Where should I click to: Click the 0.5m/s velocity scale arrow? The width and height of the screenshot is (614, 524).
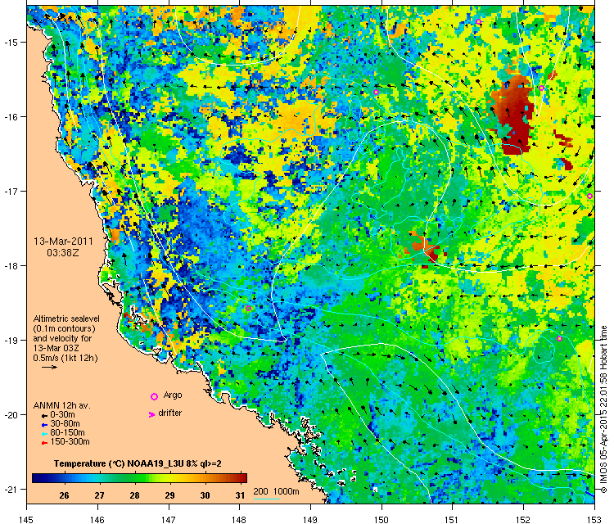tap(50, 368)
